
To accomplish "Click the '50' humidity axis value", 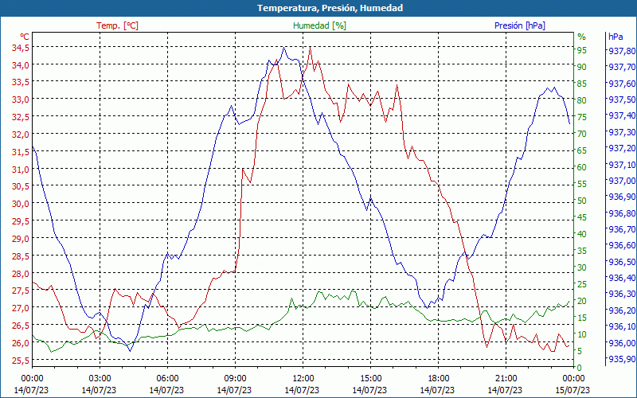I will (x=582, y=201).
